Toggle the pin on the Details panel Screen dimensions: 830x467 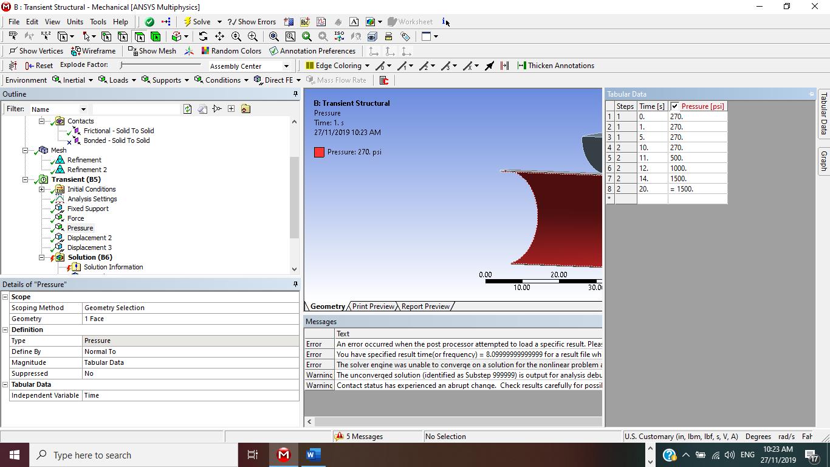coord(296,285)
